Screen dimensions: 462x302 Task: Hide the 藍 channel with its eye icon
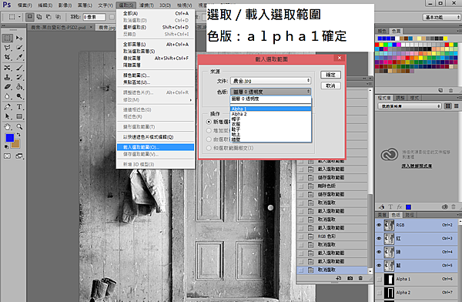(379, 266)
